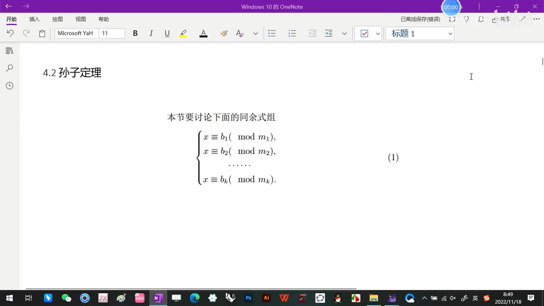
Task: Toggle the muted volume icon in the tray
Action: [x=453, y=298]
